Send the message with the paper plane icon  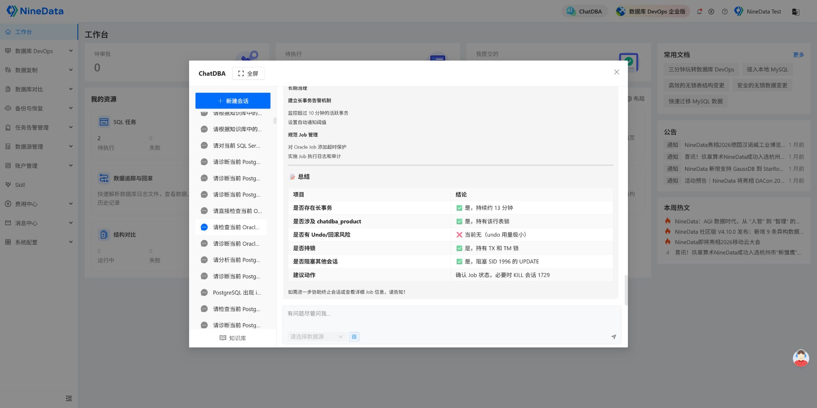pos(614,337)
